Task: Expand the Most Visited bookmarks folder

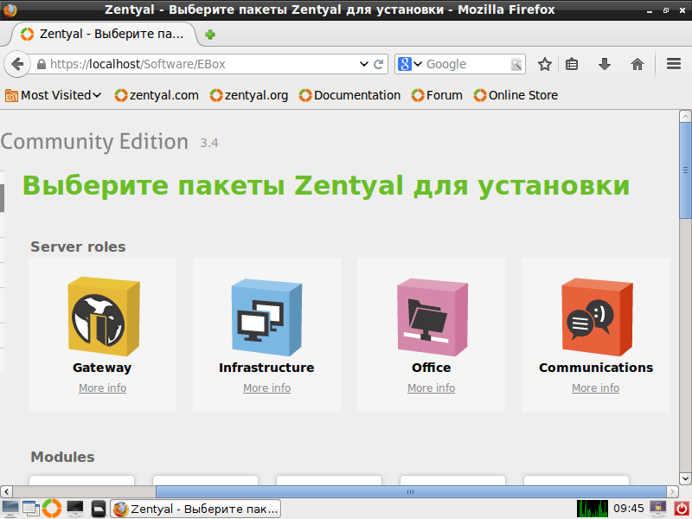Action: [54, 95]
